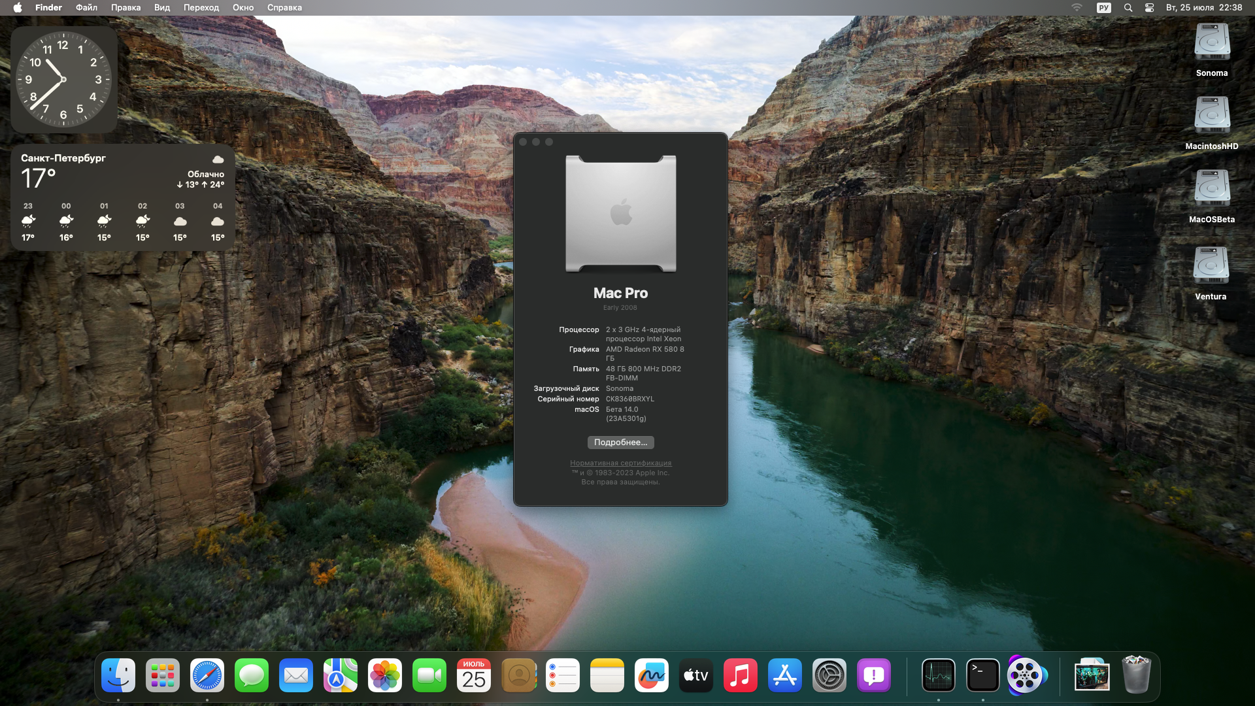Screen dimensions: 1255x706
Task: Open Finder from the Dock
Action: pyautogui.click(x=118, y=675)
